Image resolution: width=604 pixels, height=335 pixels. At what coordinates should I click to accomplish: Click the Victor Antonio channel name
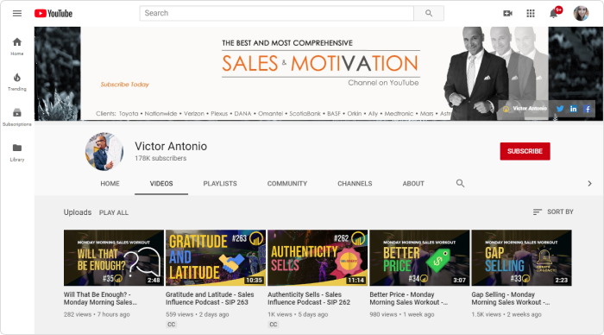(171, 147)
